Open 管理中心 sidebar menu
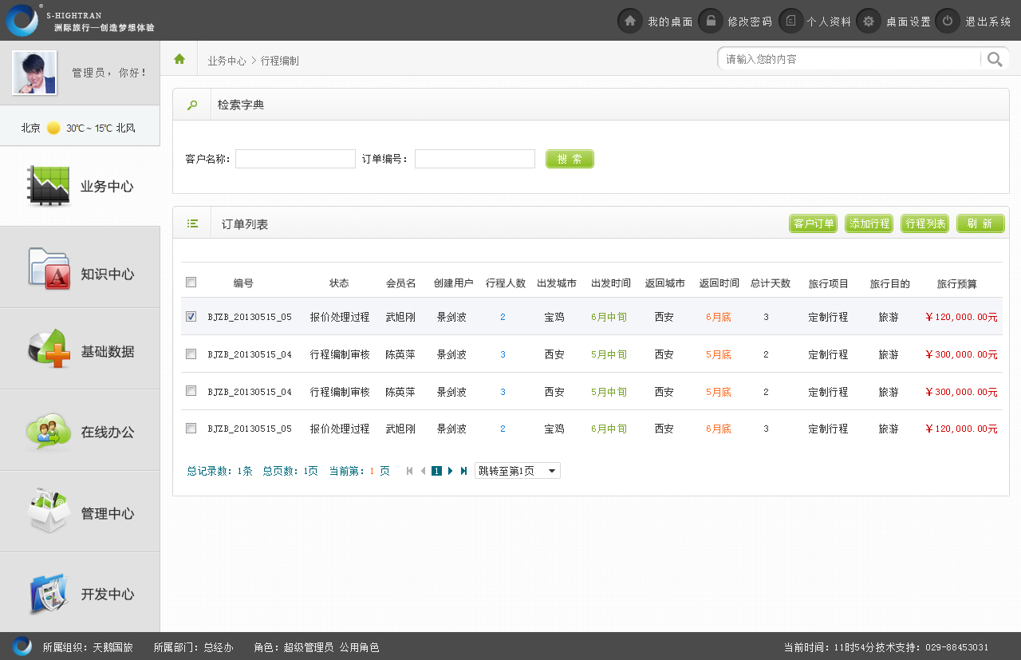The height and width of the screenshot is (660, 1021). (80, 512)
